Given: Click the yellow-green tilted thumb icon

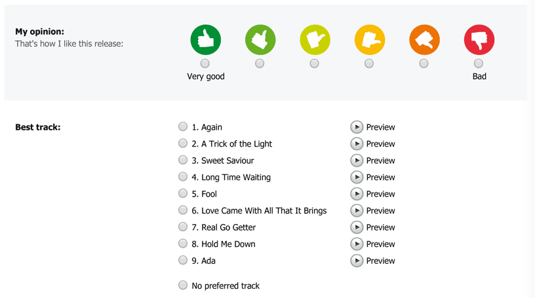Looking at the screenshot, I should pyautogui.click(x=315, y=39).
